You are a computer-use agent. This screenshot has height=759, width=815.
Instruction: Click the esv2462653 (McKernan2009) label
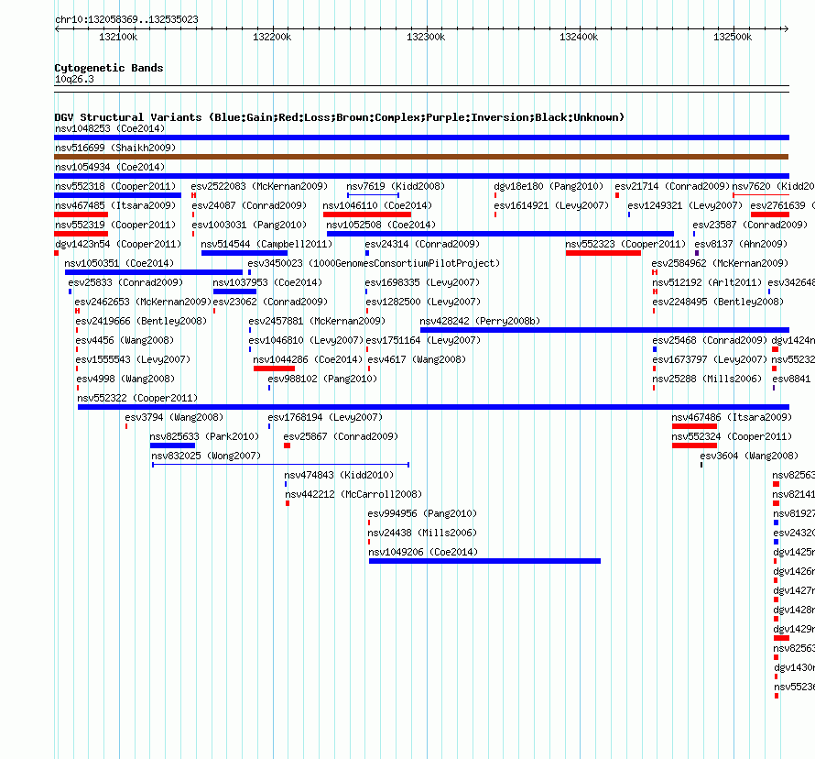[143, 302]
